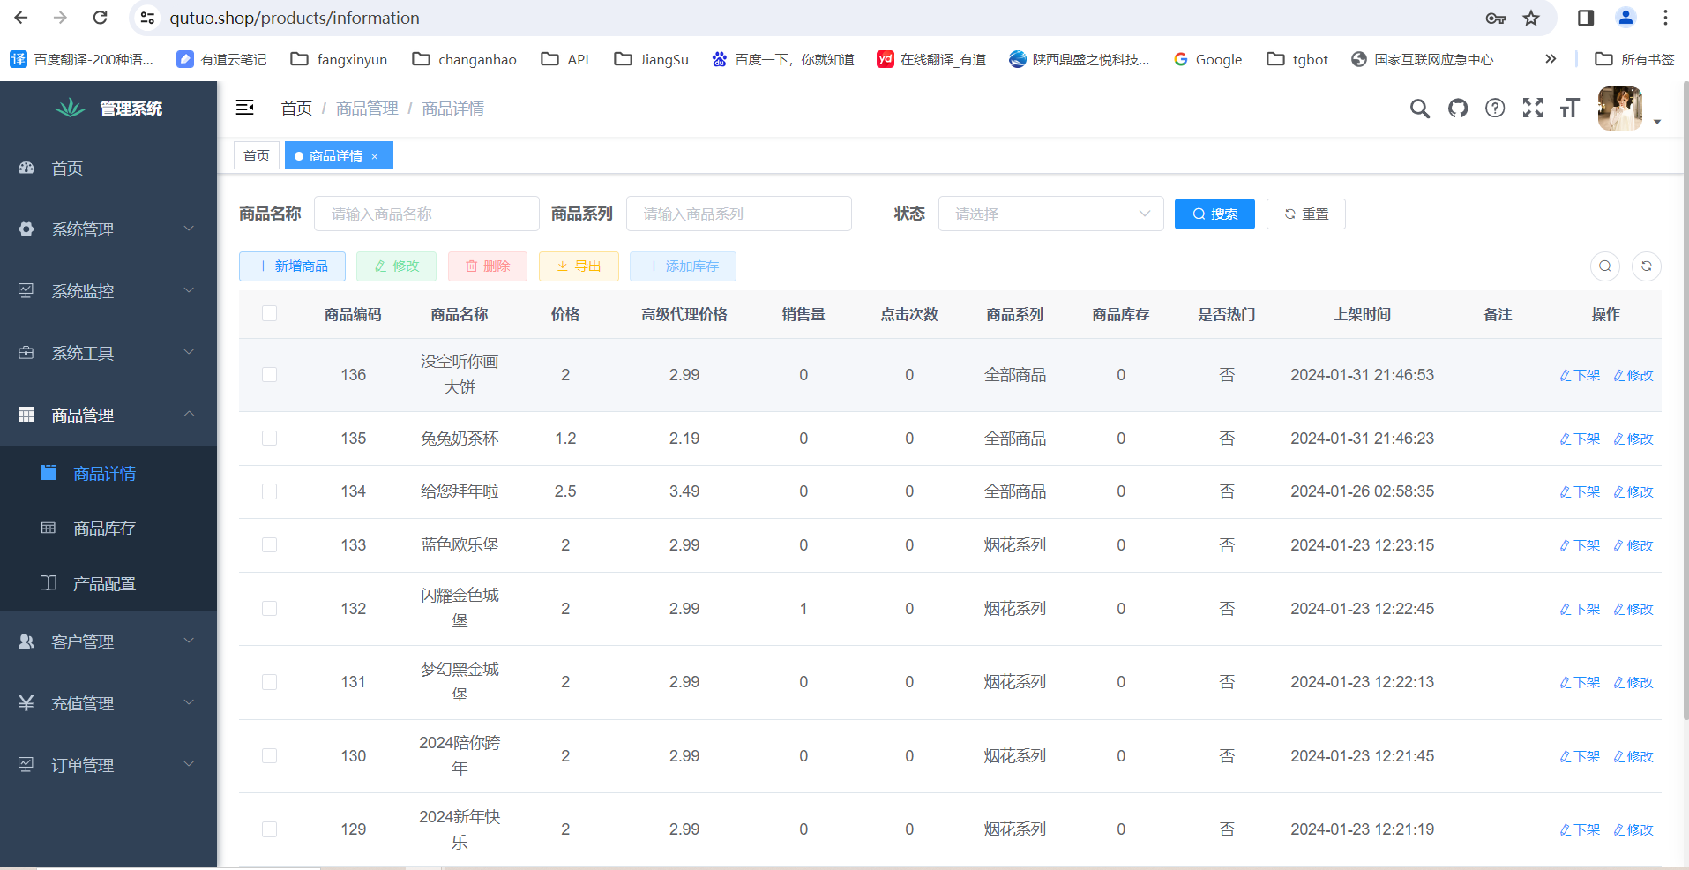Click the 充值管理 yen icon
Image resolution: width=1689 pixels, height=870 pixels.
[26, 703]
